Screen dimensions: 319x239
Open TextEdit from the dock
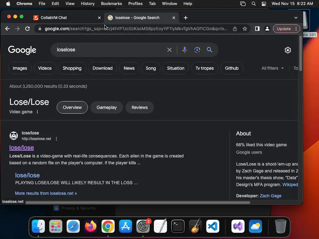(160, 226)
